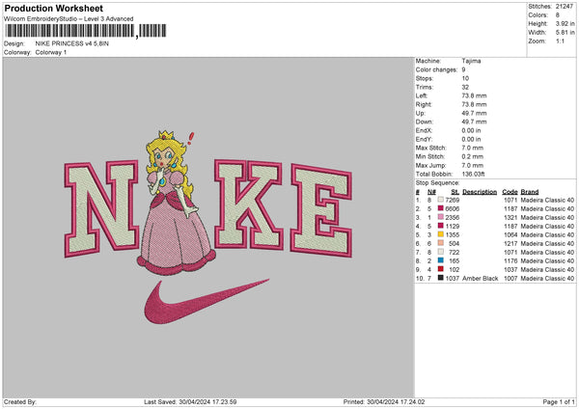The height and width of the screenshot is (409, 579).
Task: Click the Color changes value 9
Action: tap(463, 69)
